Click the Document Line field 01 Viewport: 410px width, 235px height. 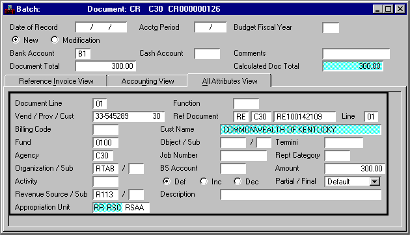100,104
